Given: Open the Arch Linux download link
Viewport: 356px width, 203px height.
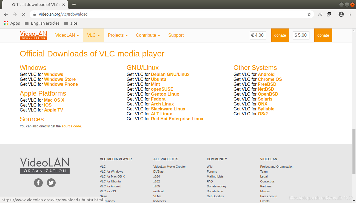Looking at the screenshot, I should coord(163,104).
